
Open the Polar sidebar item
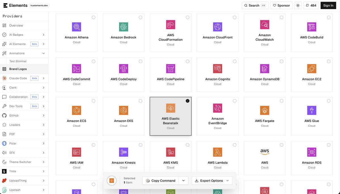tap(24, 144)
